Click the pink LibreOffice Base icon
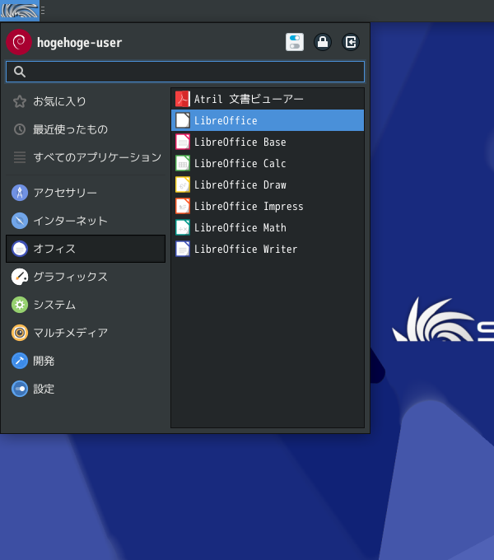Viewport: 494px width, 560px height. (183, 142)
